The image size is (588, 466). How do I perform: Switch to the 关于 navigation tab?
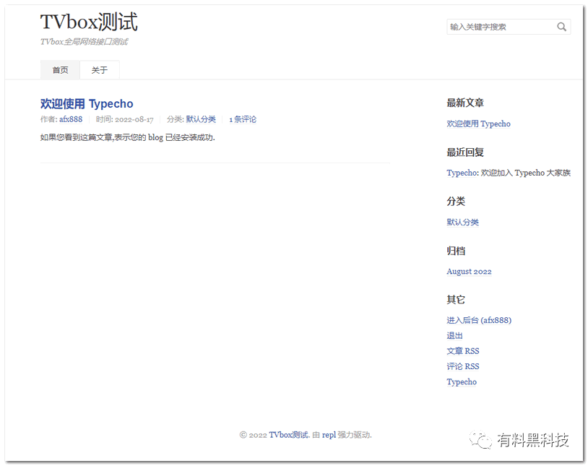click(x=100, y=70)
